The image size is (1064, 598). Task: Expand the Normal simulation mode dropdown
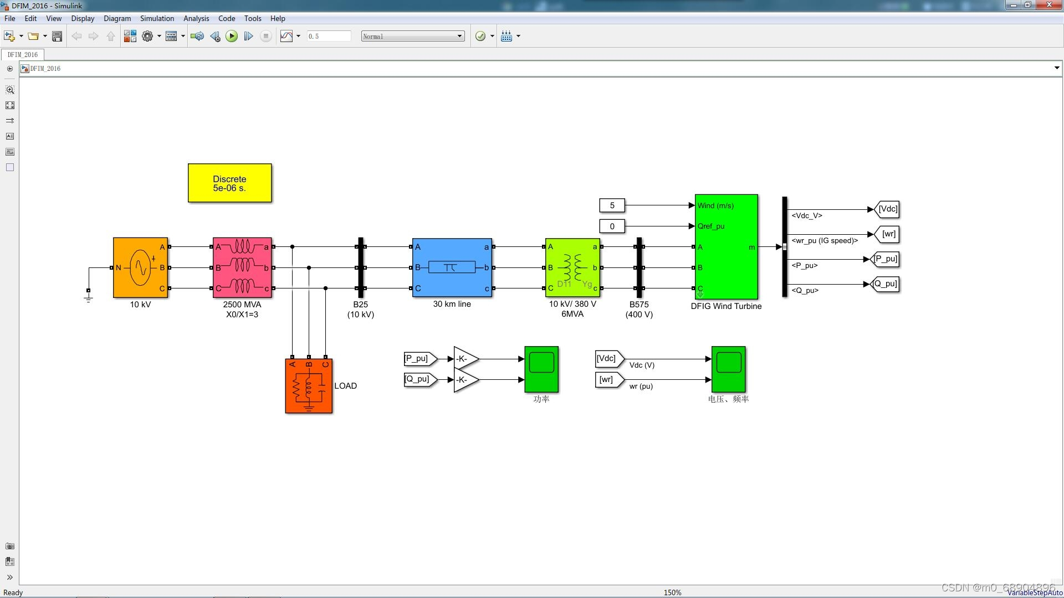coord(413,37)
